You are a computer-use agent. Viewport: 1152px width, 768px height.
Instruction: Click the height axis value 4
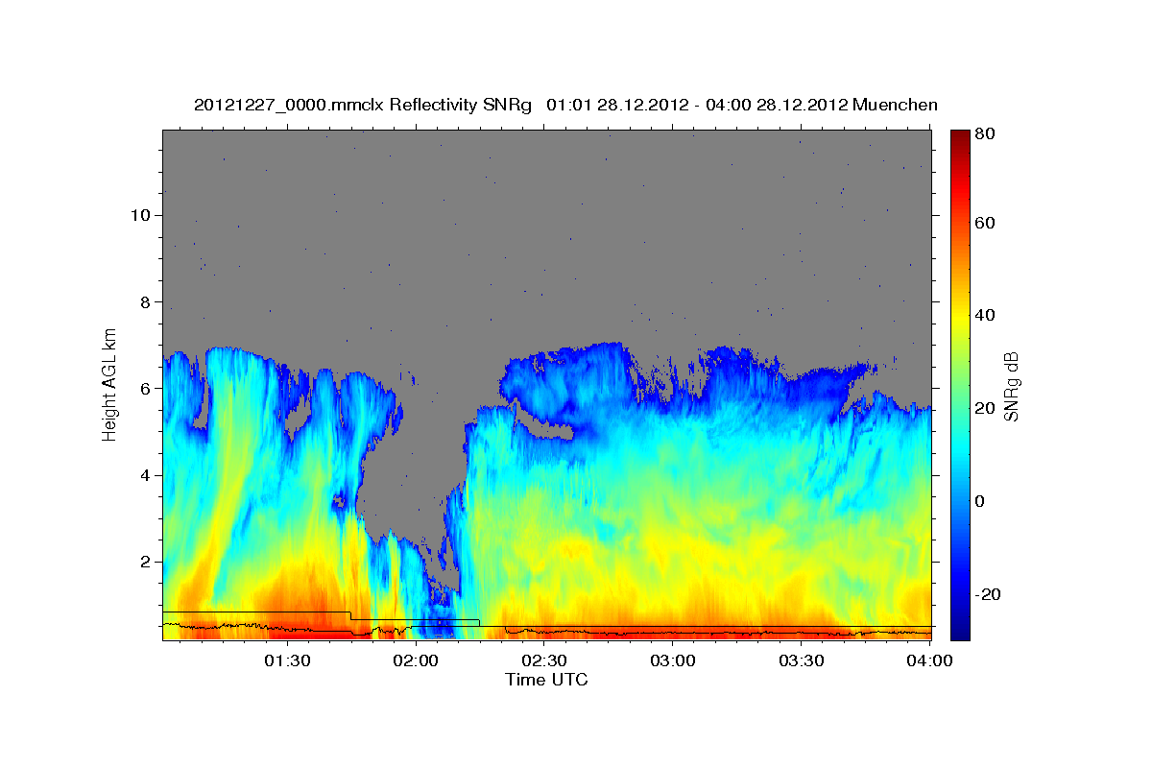[x=143, y=475]
